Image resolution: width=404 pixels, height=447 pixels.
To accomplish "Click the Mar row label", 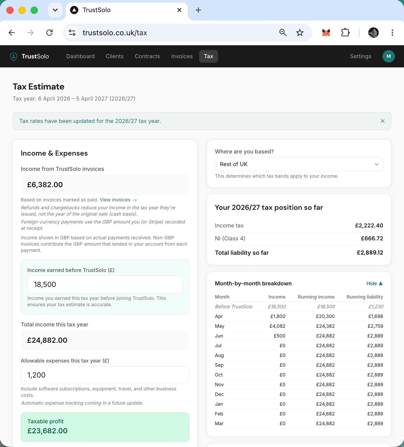I will [219, 424].
